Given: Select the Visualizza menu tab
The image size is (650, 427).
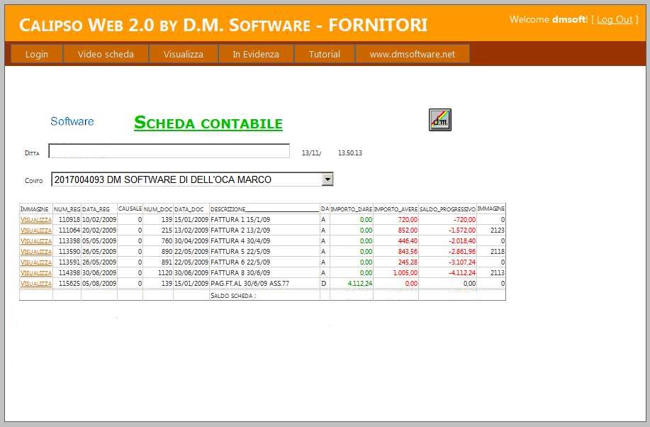Looking at the screenshot, I should tap(183, 55).
